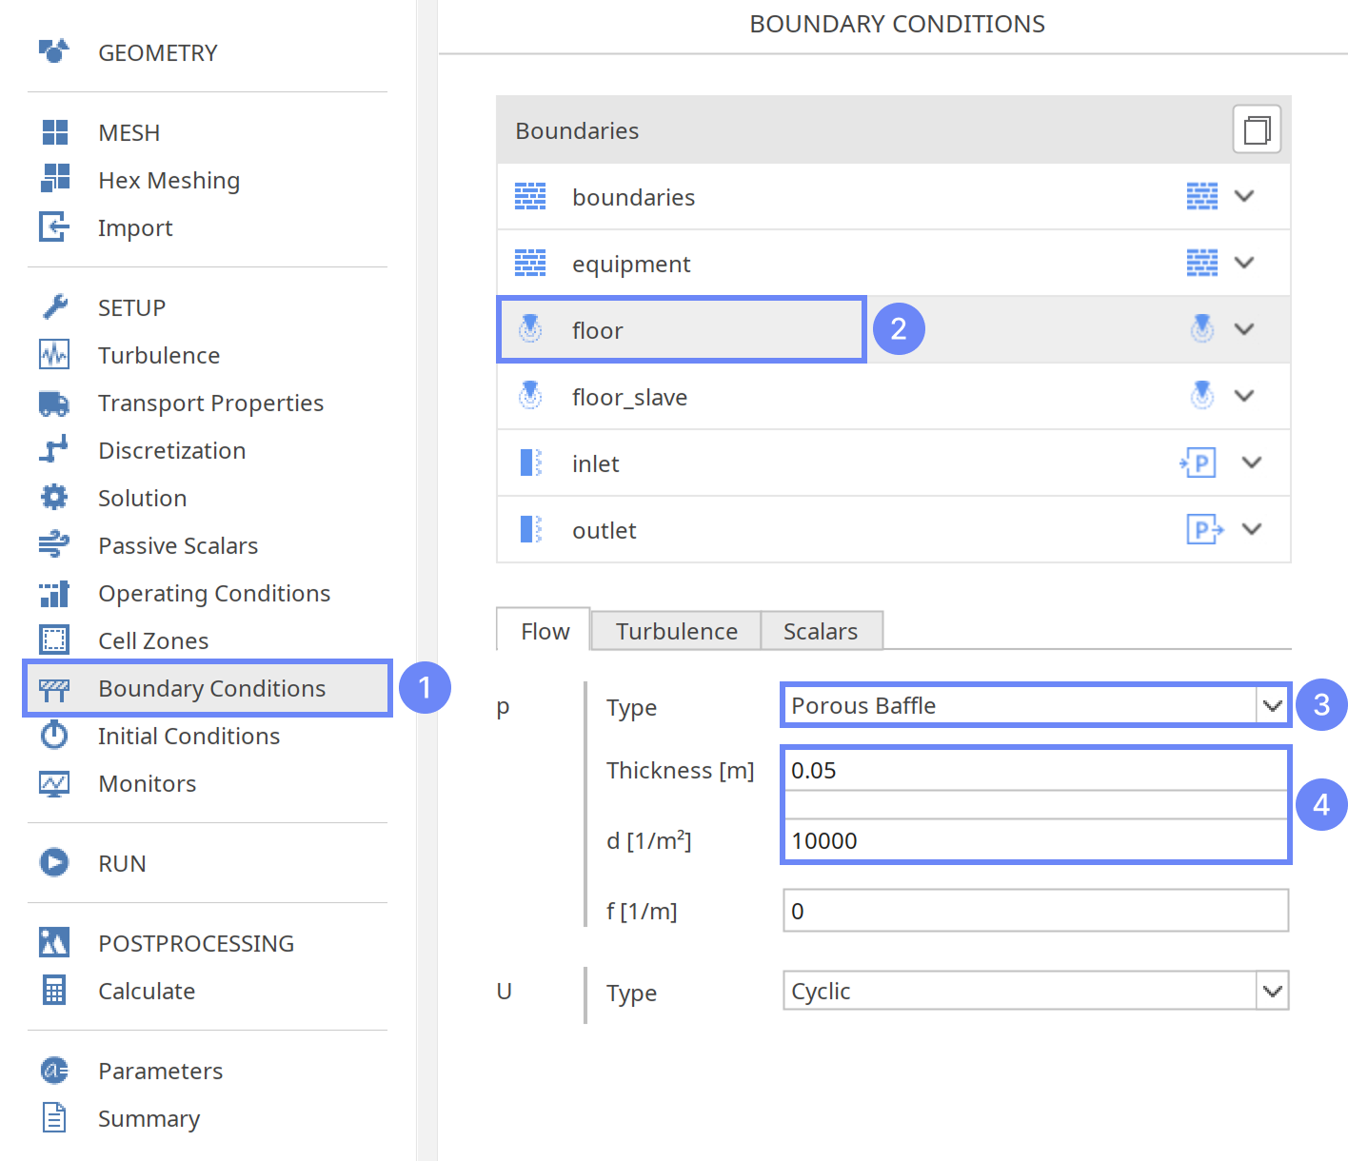Open the Cell Zones section
The height and width of the screenshot is (1161, 1348).
(153, 640)
